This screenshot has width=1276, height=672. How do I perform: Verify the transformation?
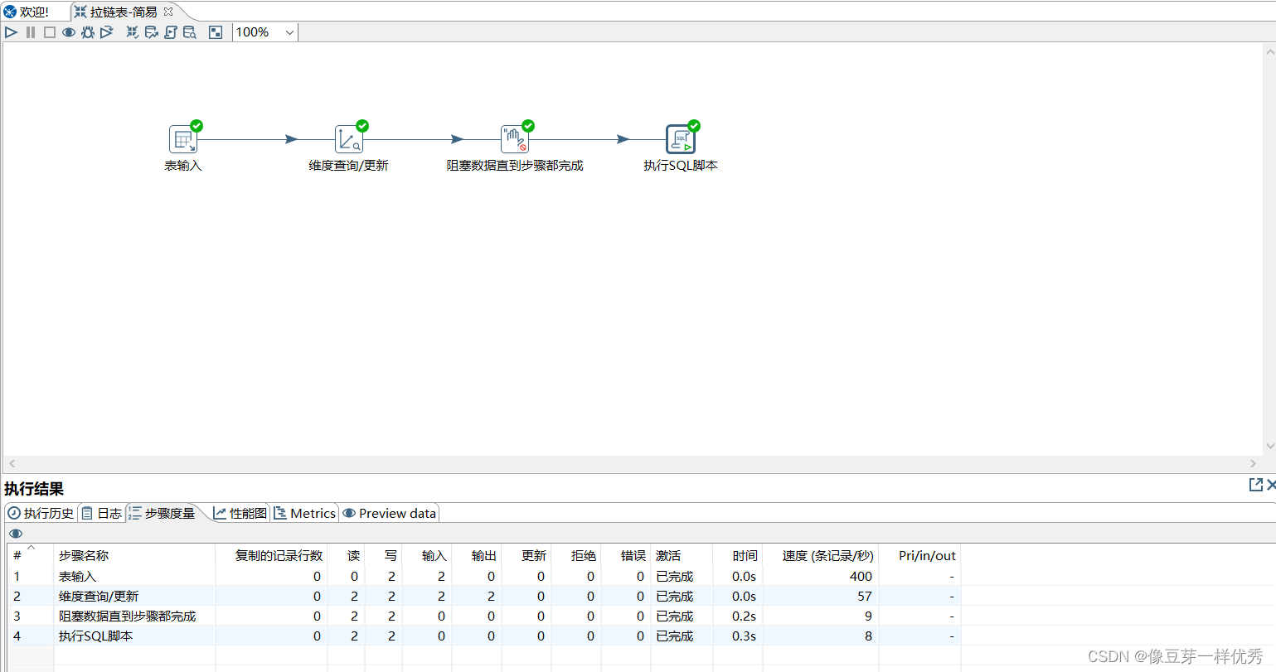[x=133, y=32]
